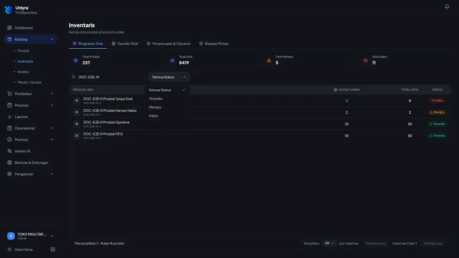Open the TOKO MAJU TAK account chevron
Screen dimensions: 459x258
tap(52, 236)
